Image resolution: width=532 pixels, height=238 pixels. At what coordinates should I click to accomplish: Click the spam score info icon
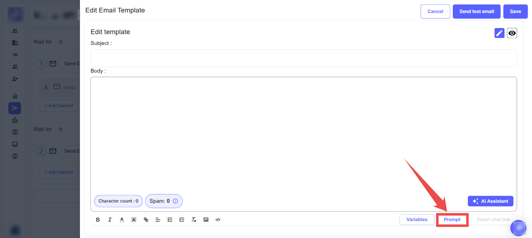(x=176, y=201)
